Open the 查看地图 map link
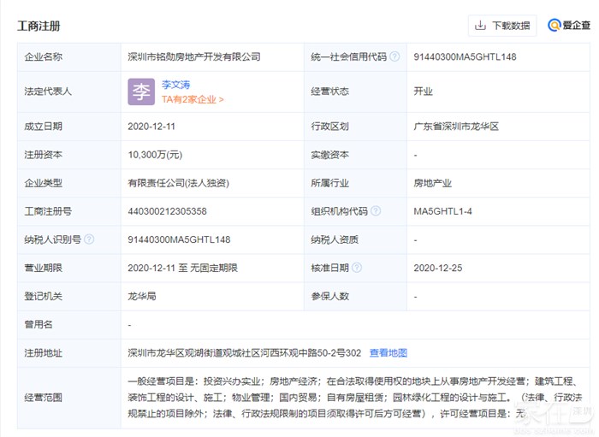The image size is (599, 437). click(388, 352)
